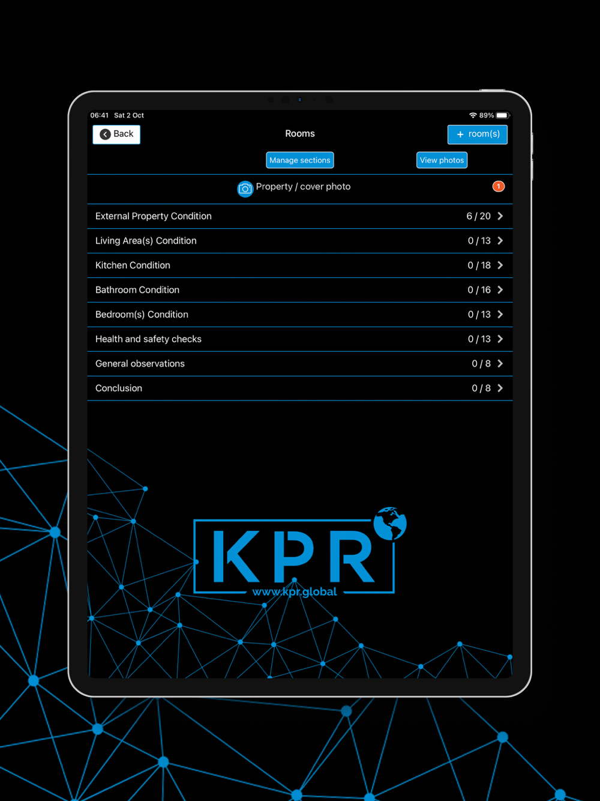600x801 pixels.
Task: Expand Conclusion row chevron
Action: click(x=500, y=388)
